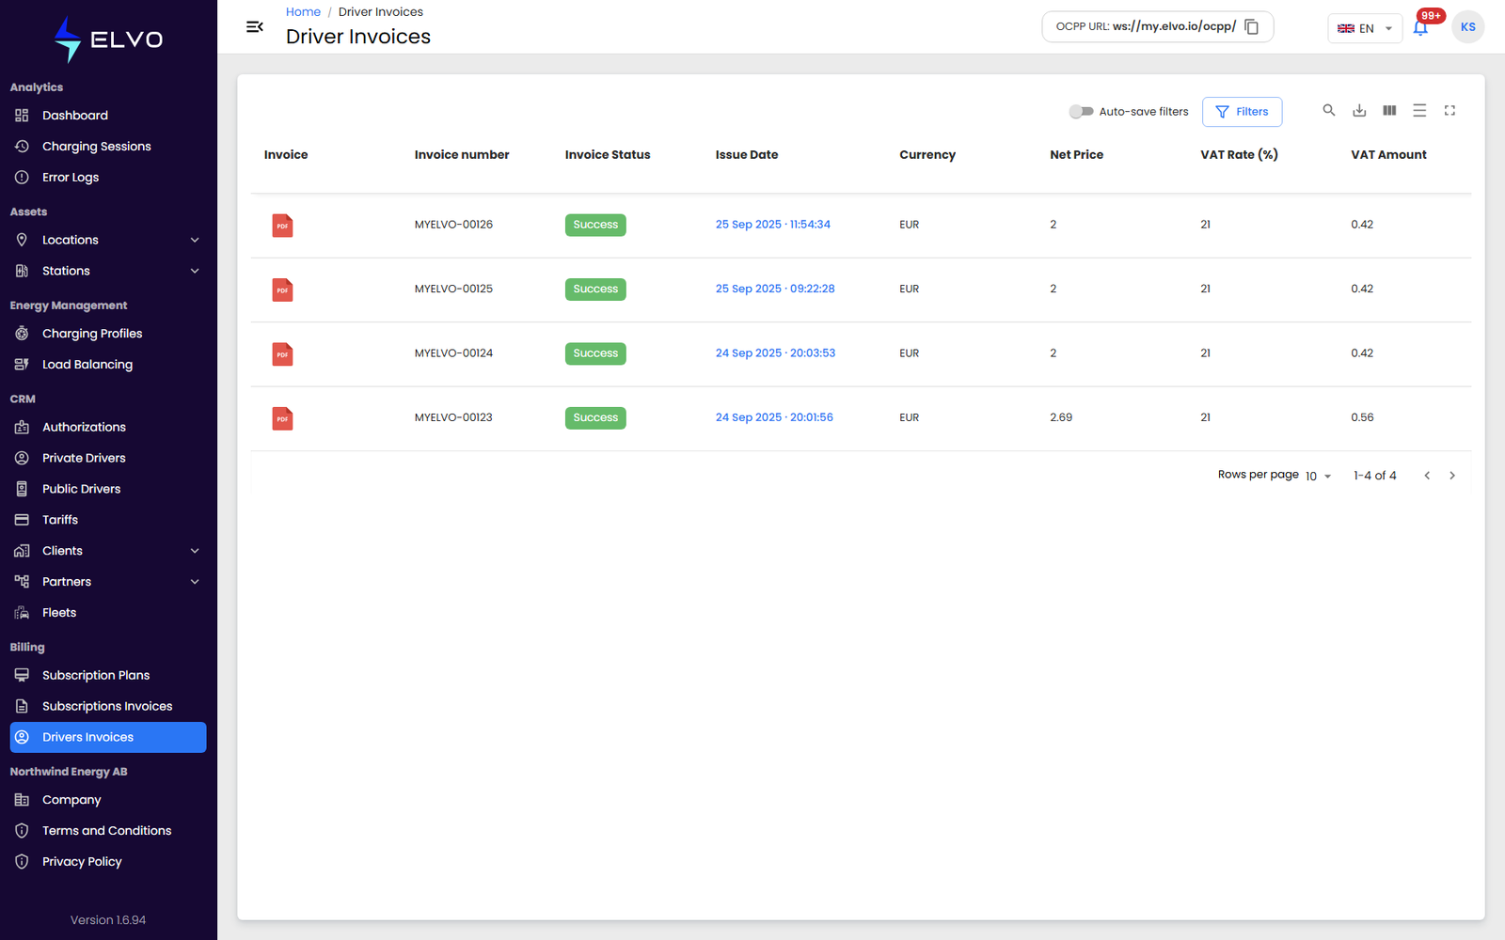Collapse the sidebar with hamburger icon
The width and height of the screenshot is (1505, 940).
254,27
